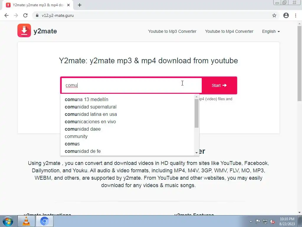The image size is (302, 227).
Task: Reload the page with the refresh icon
Action: pos(25,15)
